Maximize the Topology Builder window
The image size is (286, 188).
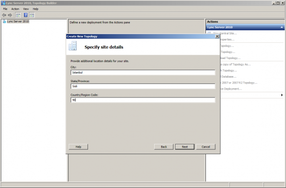[x=278, y=3]
